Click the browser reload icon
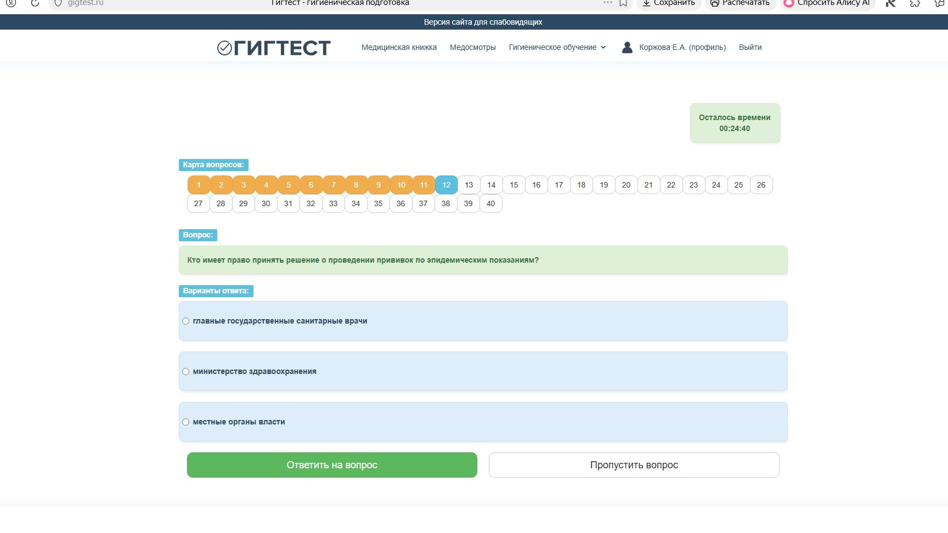This screenshot has width=948, height=533. pos(35,3)
